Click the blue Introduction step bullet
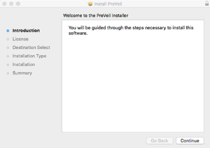The image size is (210, 148). (x=8, y=31)
